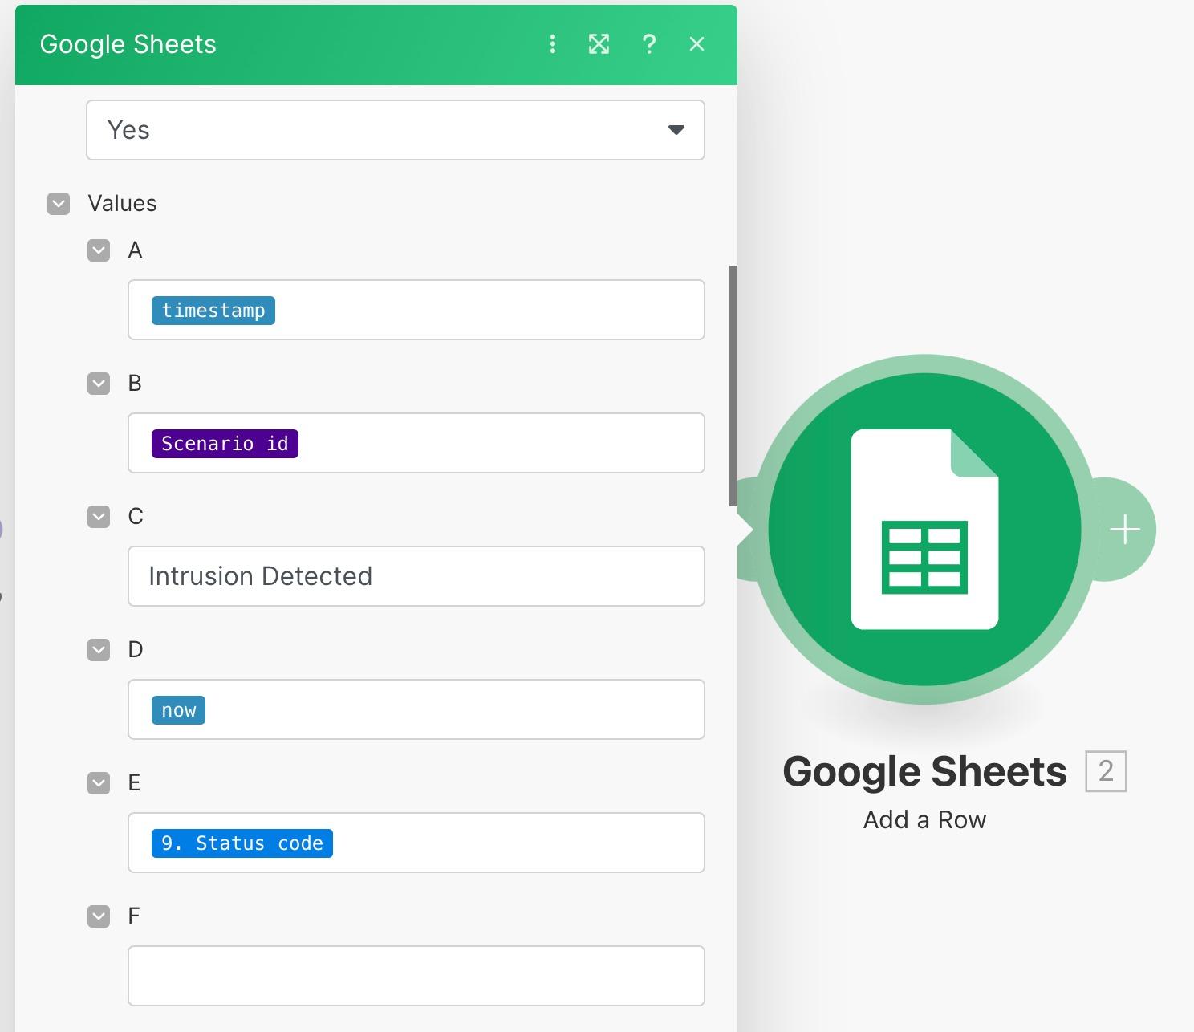
Task: Select the now variable pill
Action: click(178, 710)
